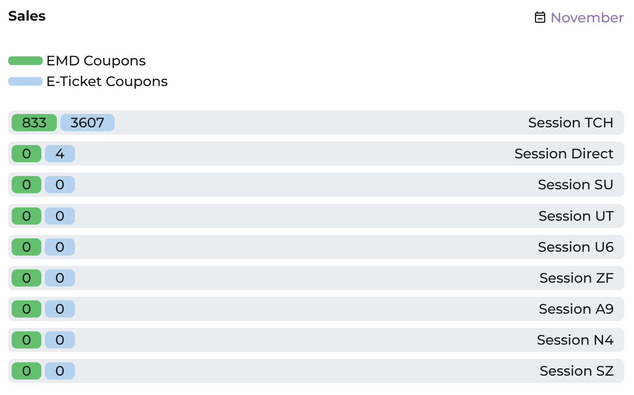
Task: Click the E-Ticket Coupons legend label
Action: pyautogui.click(x=107, y=81)
